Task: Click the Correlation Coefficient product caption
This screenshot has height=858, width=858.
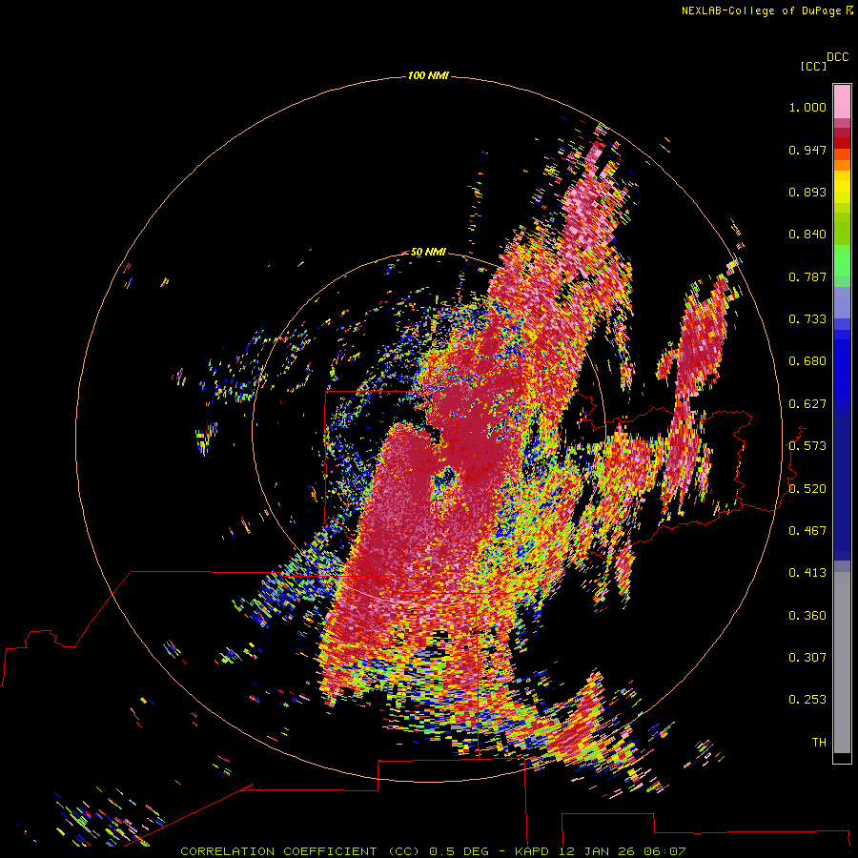Action: [x=433, y=851]
